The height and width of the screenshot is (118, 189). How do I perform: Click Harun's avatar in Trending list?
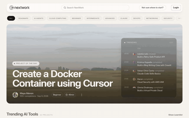click(x=134, y=79)
